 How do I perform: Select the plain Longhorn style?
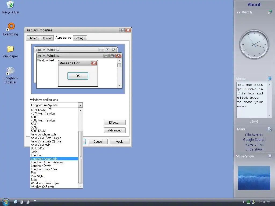[x=54, y=155]
